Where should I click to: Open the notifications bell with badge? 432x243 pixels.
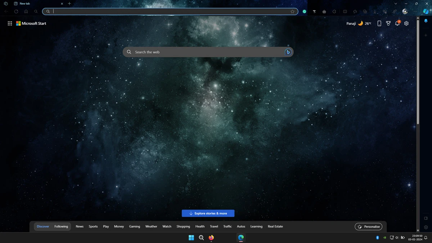(x=397, y=23)
